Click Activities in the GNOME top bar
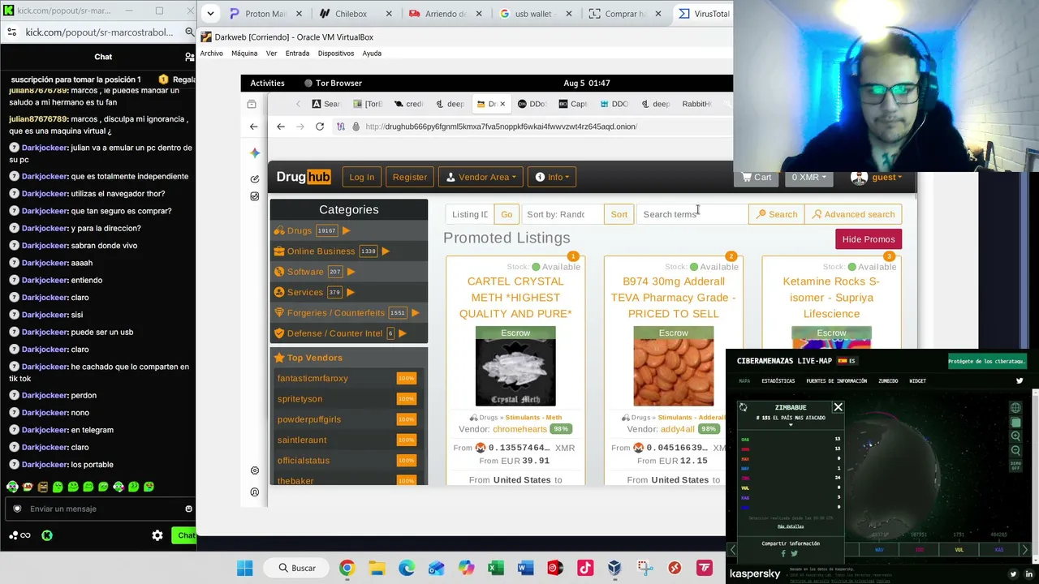 267,83
